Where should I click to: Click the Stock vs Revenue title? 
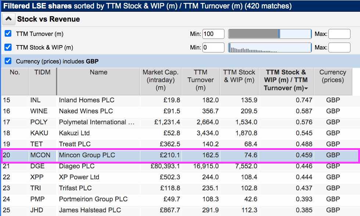48,19
